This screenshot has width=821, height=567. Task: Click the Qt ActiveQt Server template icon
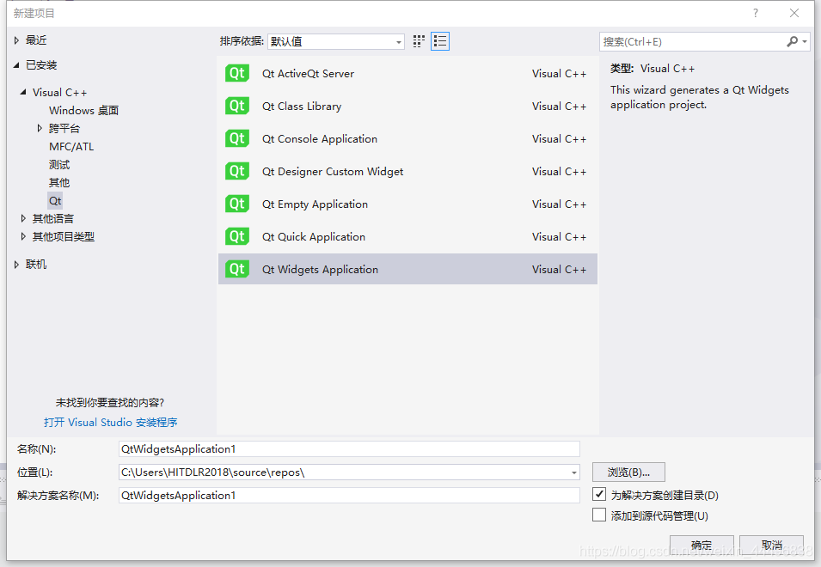point(236,73)
